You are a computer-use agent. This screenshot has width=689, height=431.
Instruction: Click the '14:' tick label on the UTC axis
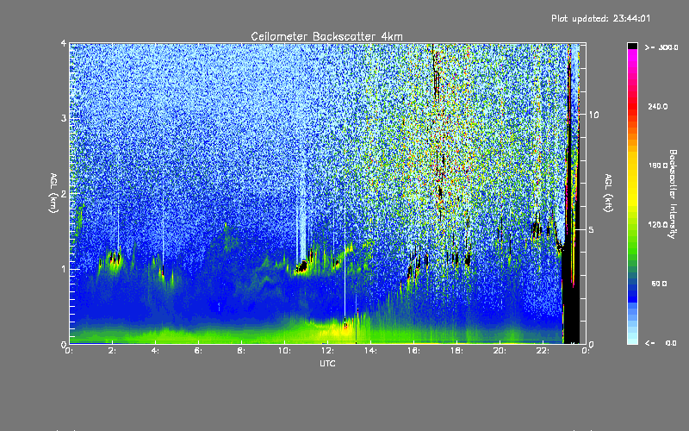(x=370, y=351)
